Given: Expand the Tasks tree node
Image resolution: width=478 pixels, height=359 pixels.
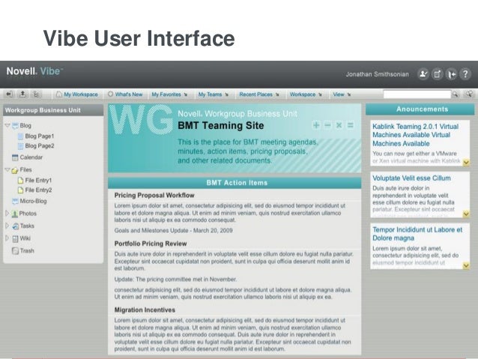Looking at the screenshot, I should click(x=7, y=226).
